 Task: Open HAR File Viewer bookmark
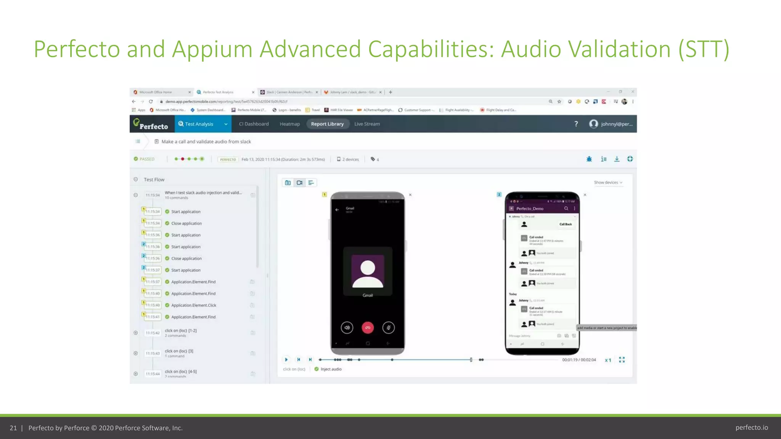point(339,110)
